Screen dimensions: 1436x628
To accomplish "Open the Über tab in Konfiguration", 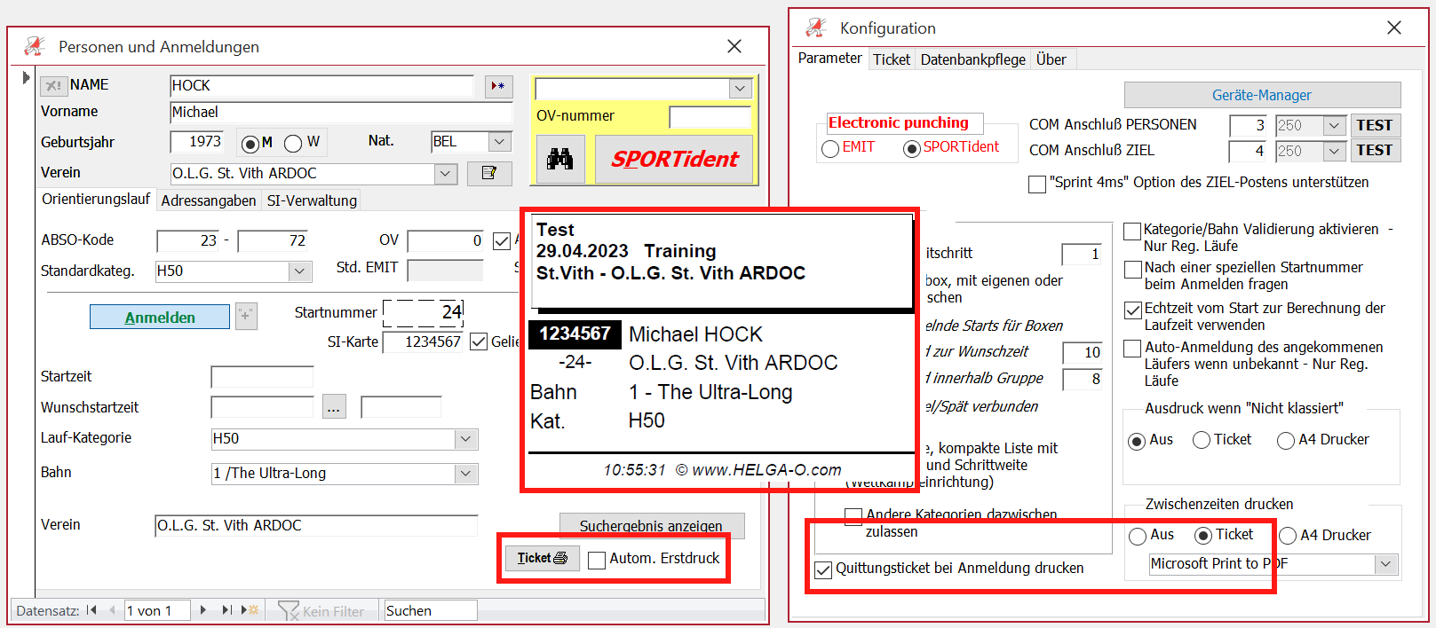I will click(x=1052, y=59).
